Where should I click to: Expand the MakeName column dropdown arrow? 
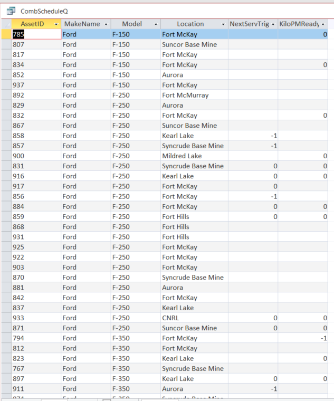point(106,24)
